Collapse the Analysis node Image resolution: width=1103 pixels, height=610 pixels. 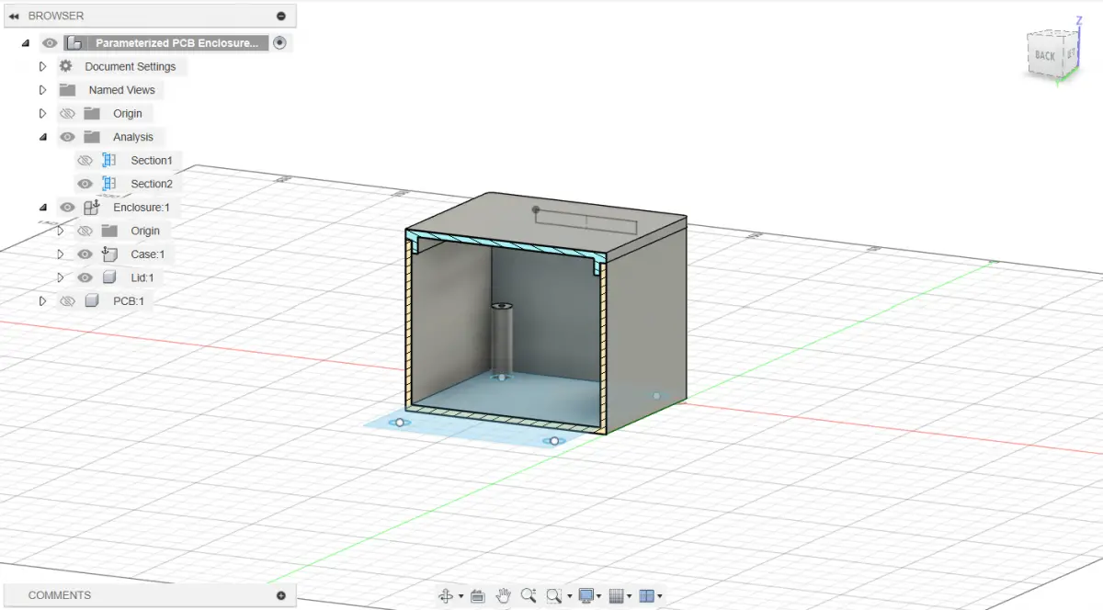point(42,137)
